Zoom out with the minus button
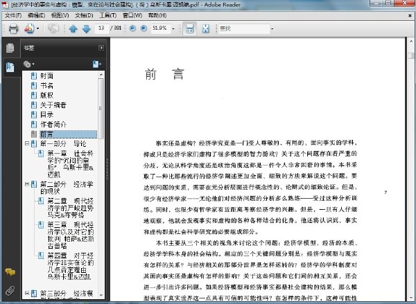416x304 pixels. tap(132, 28)
